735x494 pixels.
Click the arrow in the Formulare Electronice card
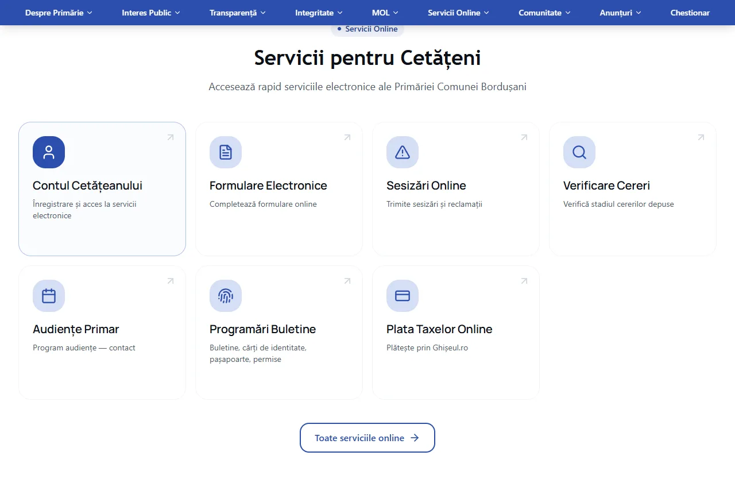347,137
